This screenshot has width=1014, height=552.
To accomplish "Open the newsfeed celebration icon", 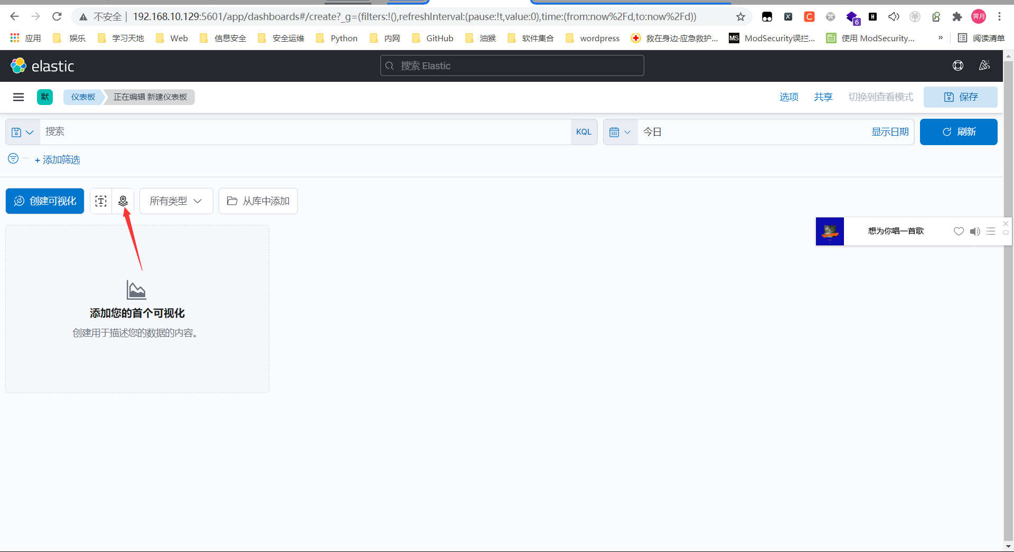I will pos(984,65).
